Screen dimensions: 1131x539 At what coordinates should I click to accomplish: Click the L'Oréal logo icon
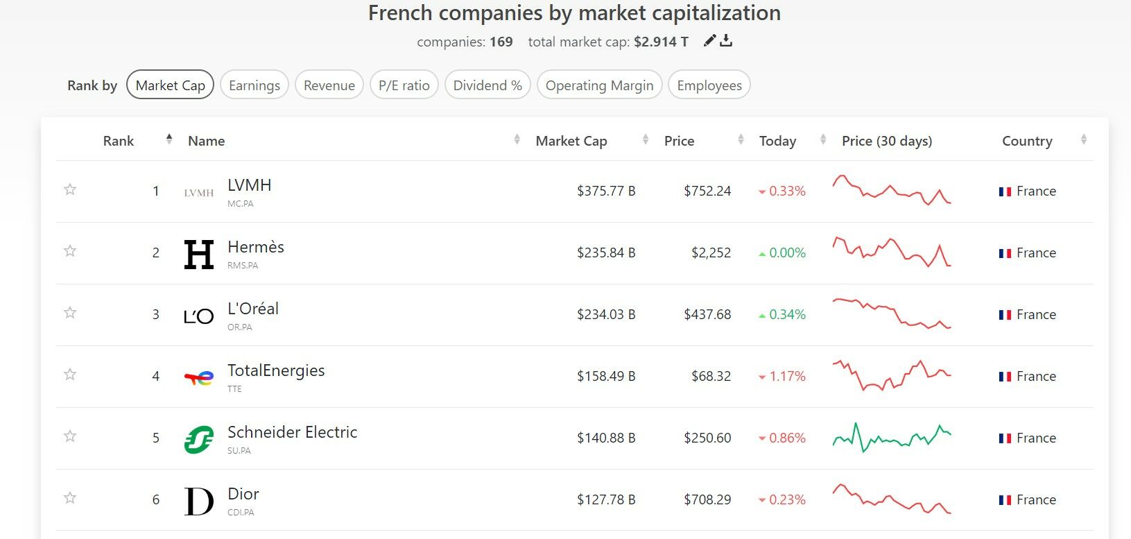pyautogui.click(x=198, y=316)
